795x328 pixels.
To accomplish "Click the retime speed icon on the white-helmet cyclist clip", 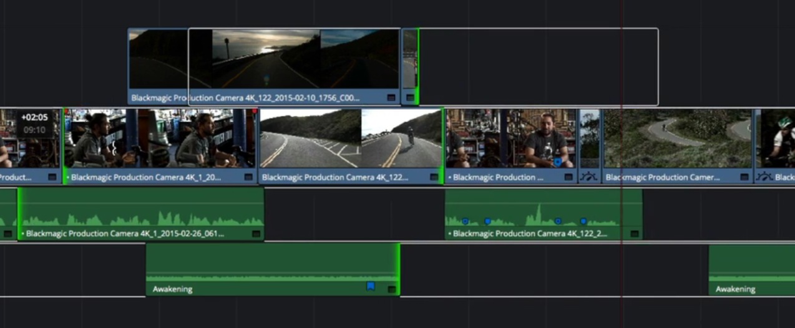I will coord(764,177).
